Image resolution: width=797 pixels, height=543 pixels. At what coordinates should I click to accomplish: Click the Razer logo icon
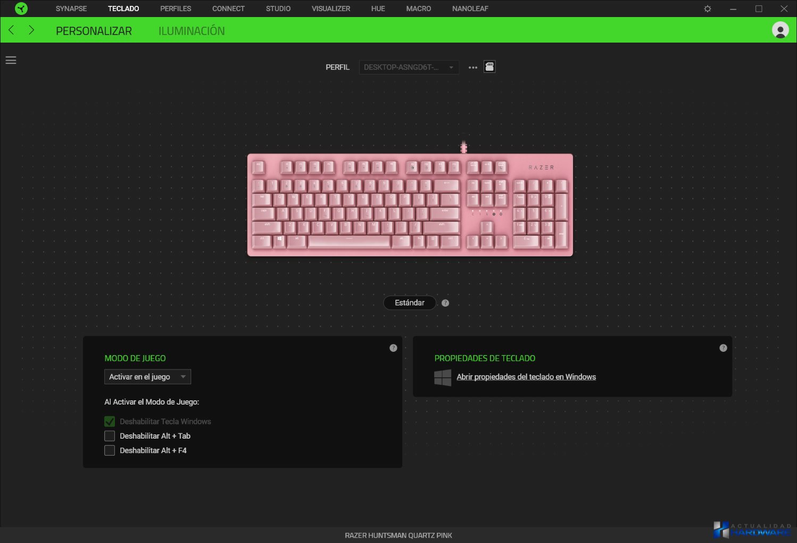click(21, 9)
